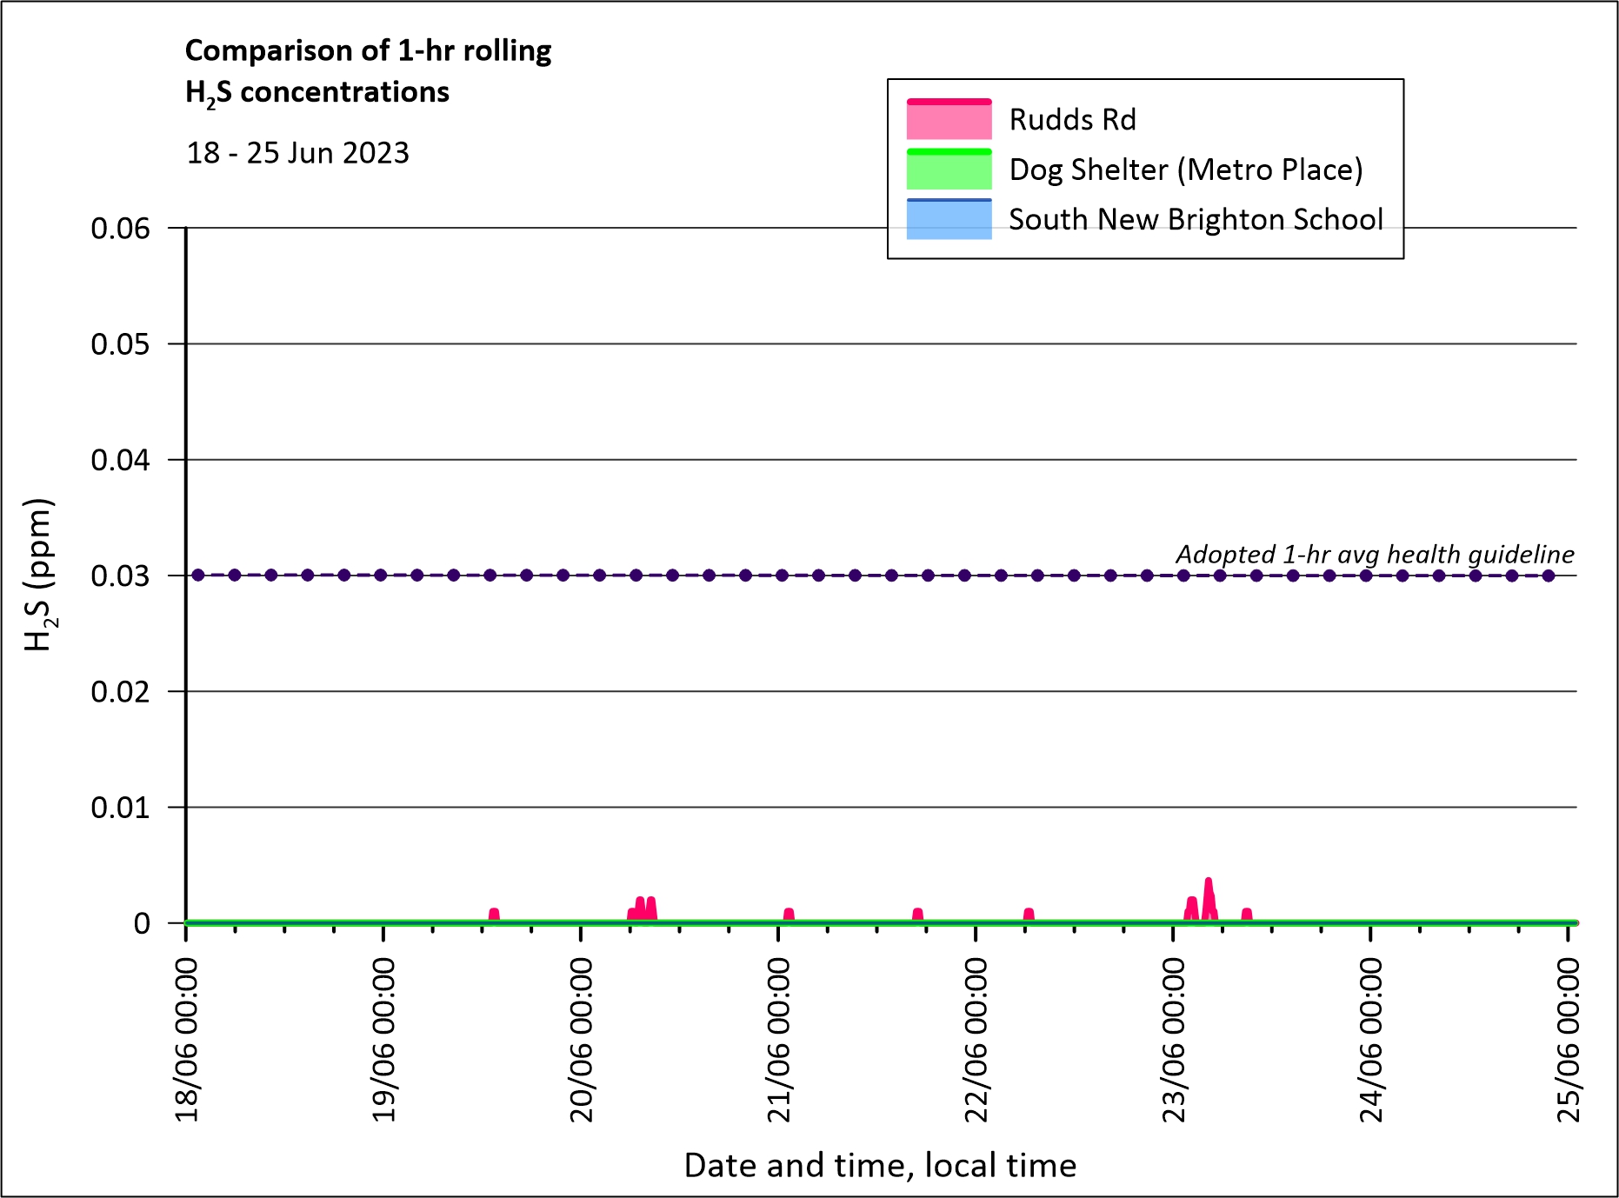Click the pink Rudds Rd legend swatch

click(x=949, y=120)
